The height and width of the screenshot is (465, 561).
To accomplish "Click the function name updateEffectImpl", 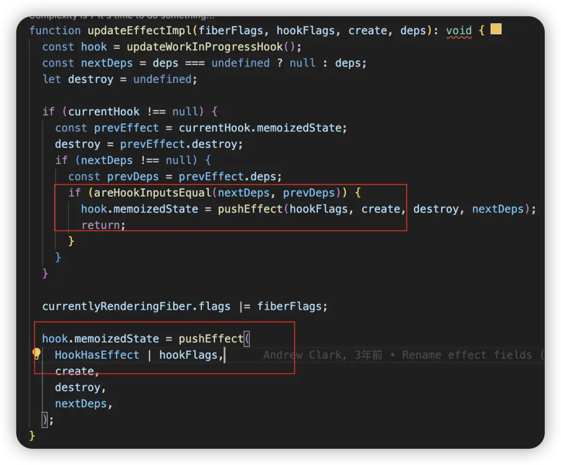I will tap(140, 31).
